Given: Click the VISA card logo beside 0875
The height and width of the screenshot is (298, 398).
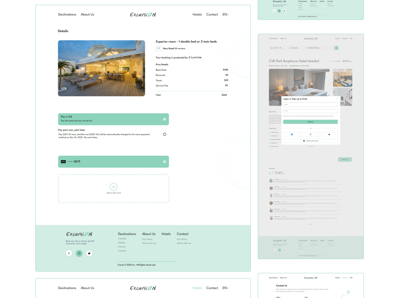Looking at the screenshot, I should tap(63, 162).
